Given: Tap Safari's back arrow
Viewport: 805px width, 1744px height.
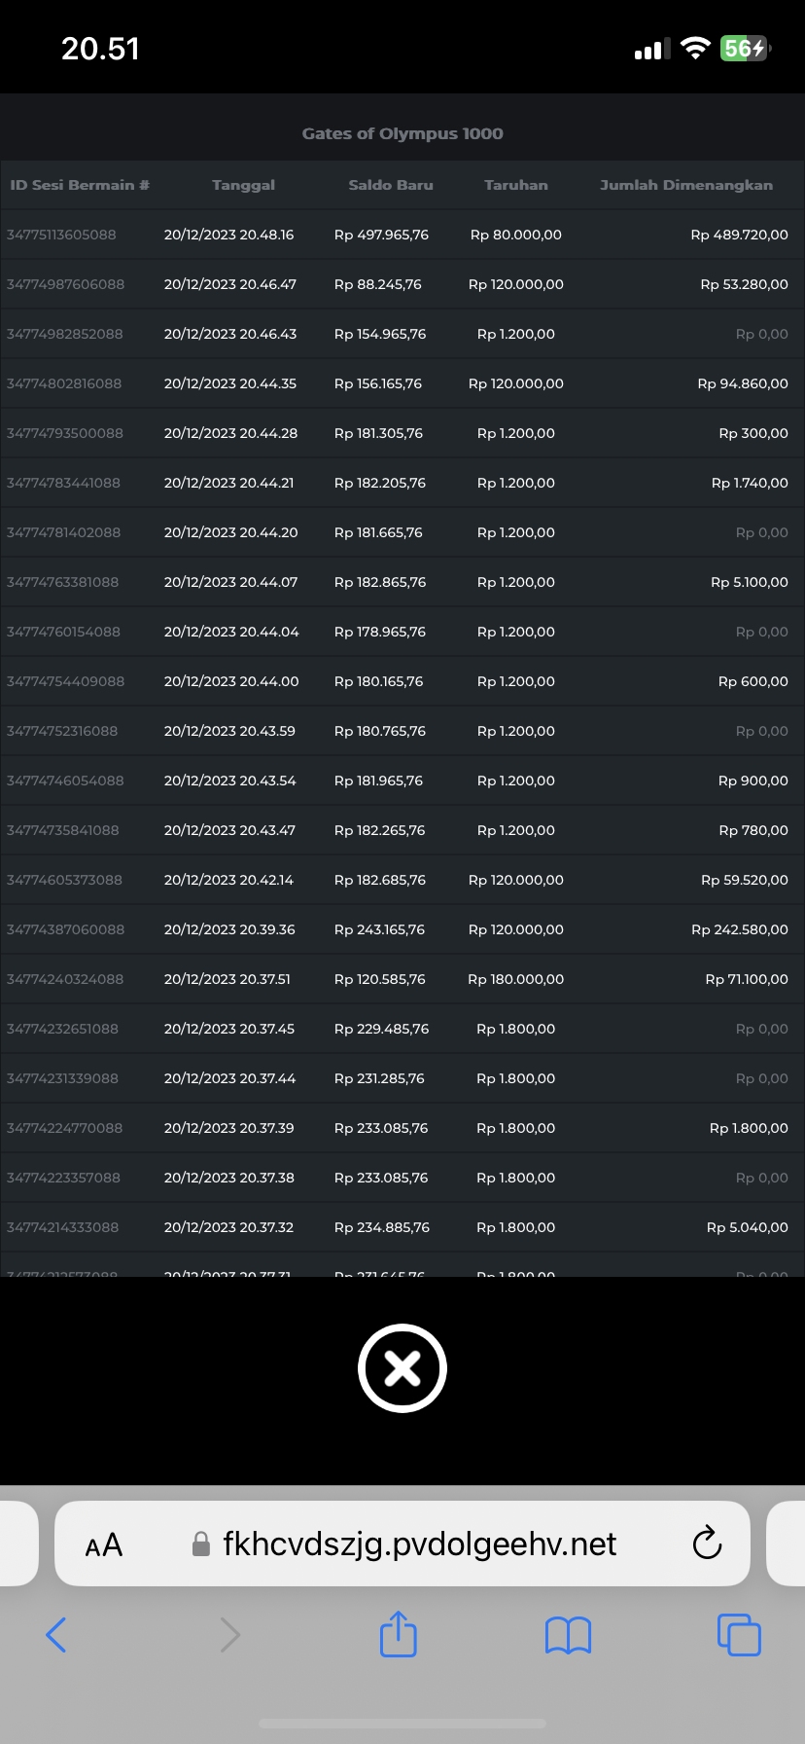Looking at the screenshot, I should click(x=56, y=1635).
